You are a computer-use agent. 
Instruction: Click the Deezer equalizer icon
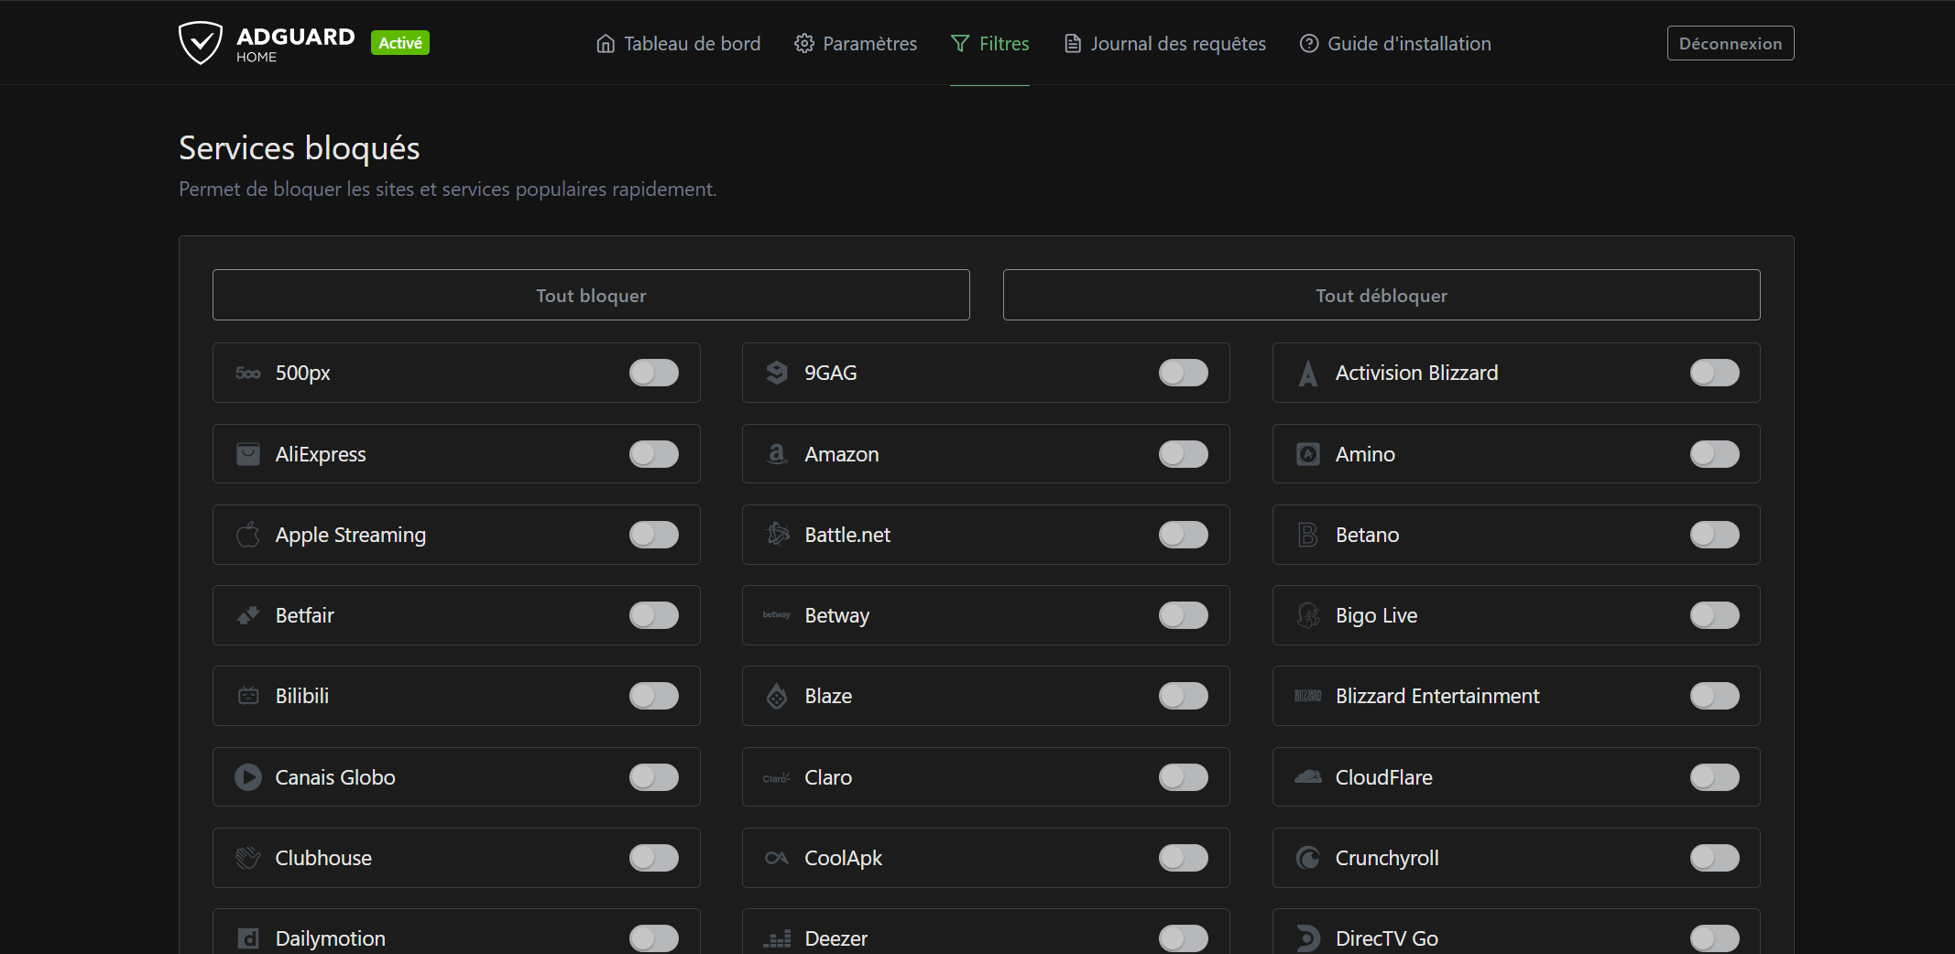click(777, 938)
